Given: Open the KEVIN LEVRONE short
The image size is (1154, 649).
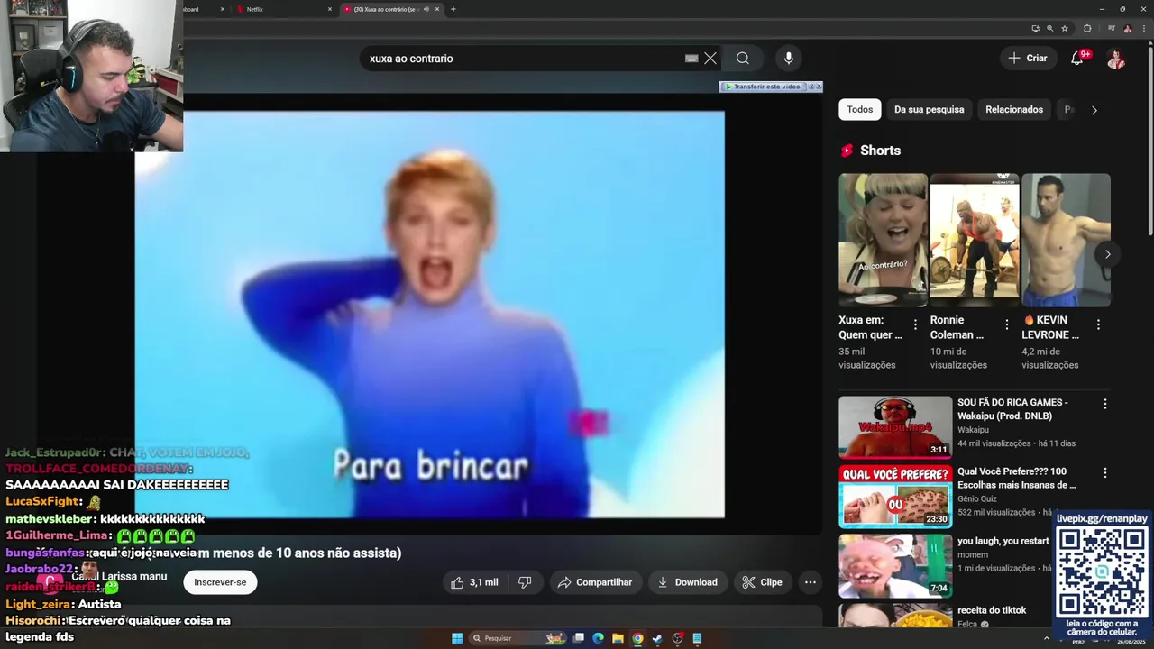Looking at the screenshot, I should (1066, 240).
